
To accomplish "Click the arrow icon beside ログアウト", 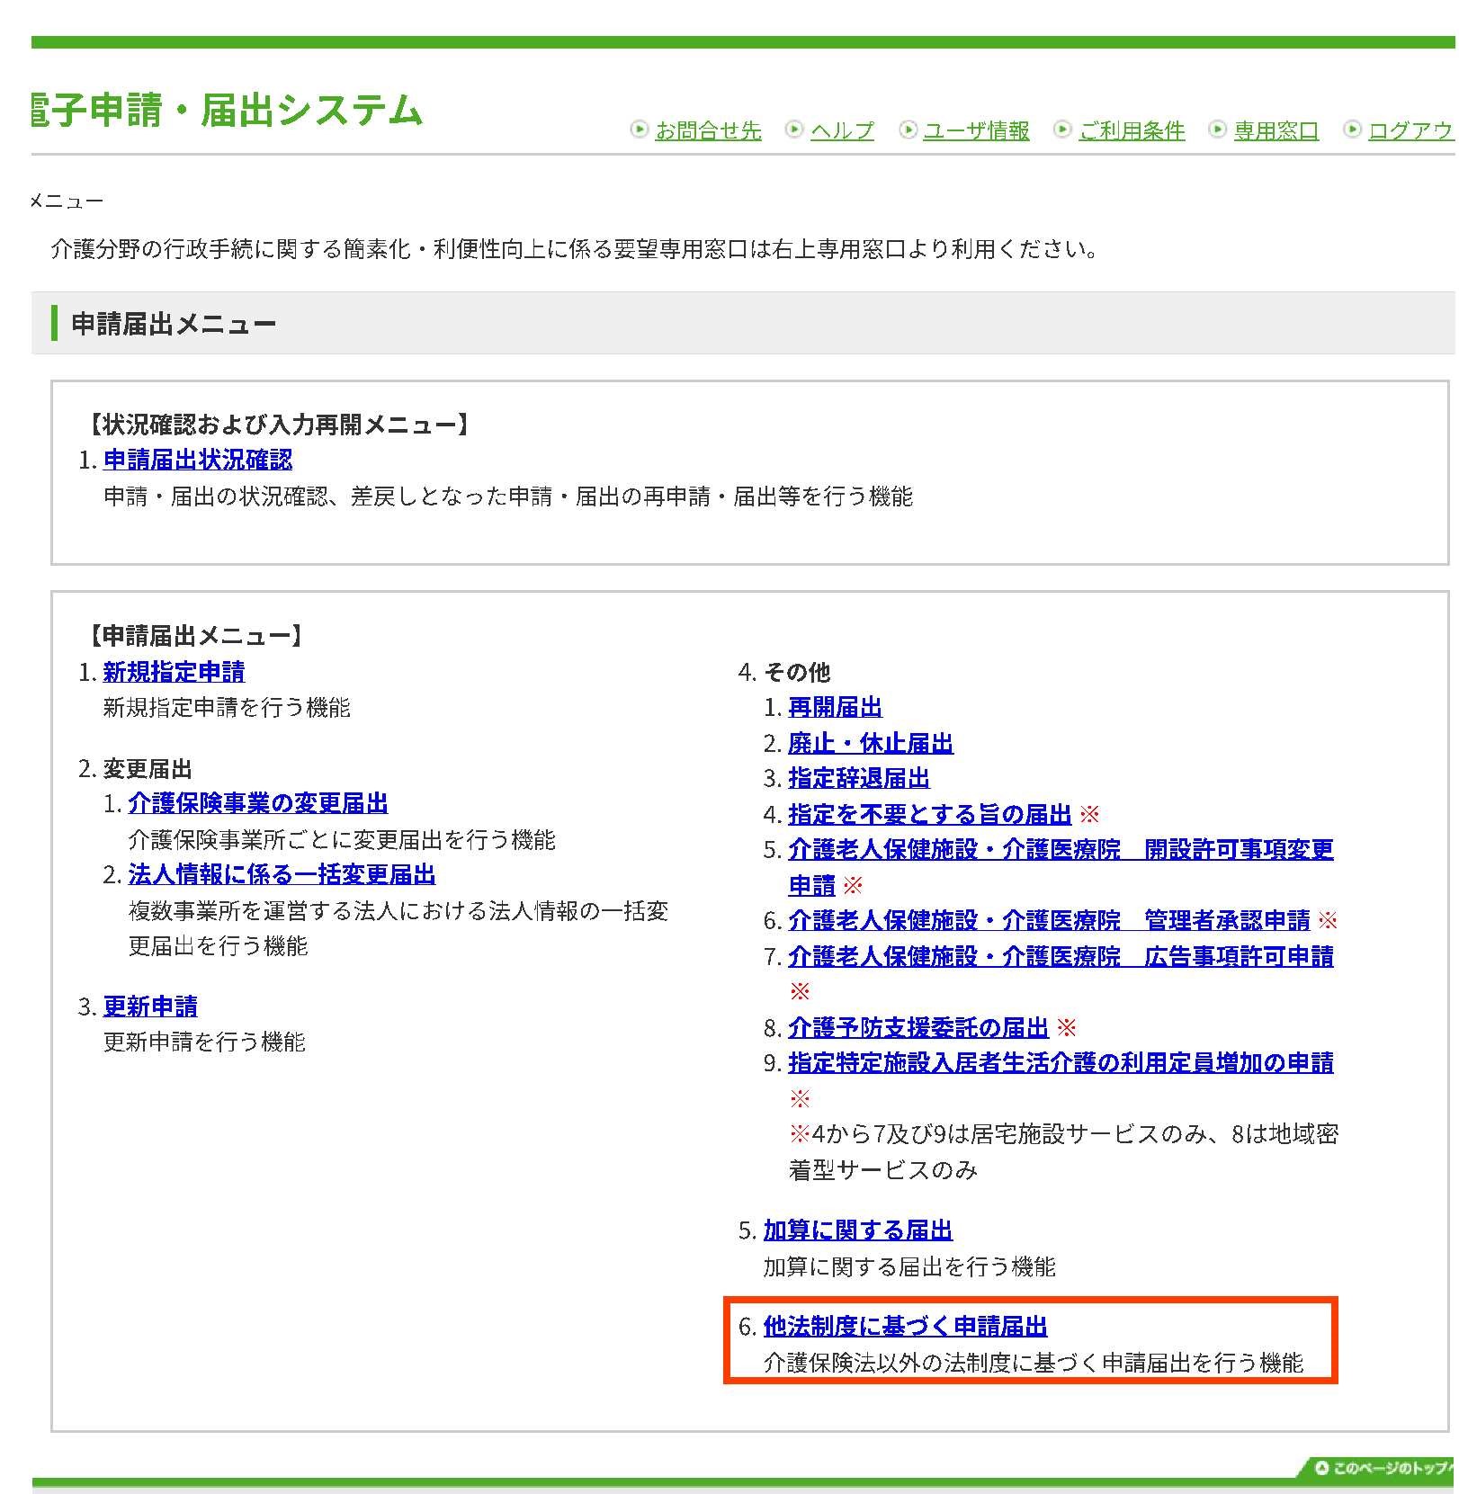I will (1353, 130).
